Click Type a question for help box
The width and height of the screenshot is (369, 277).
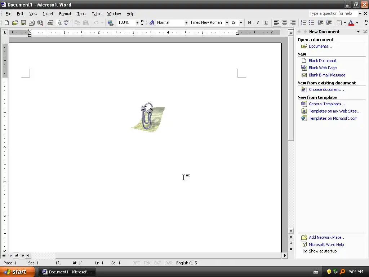(333, 13)
